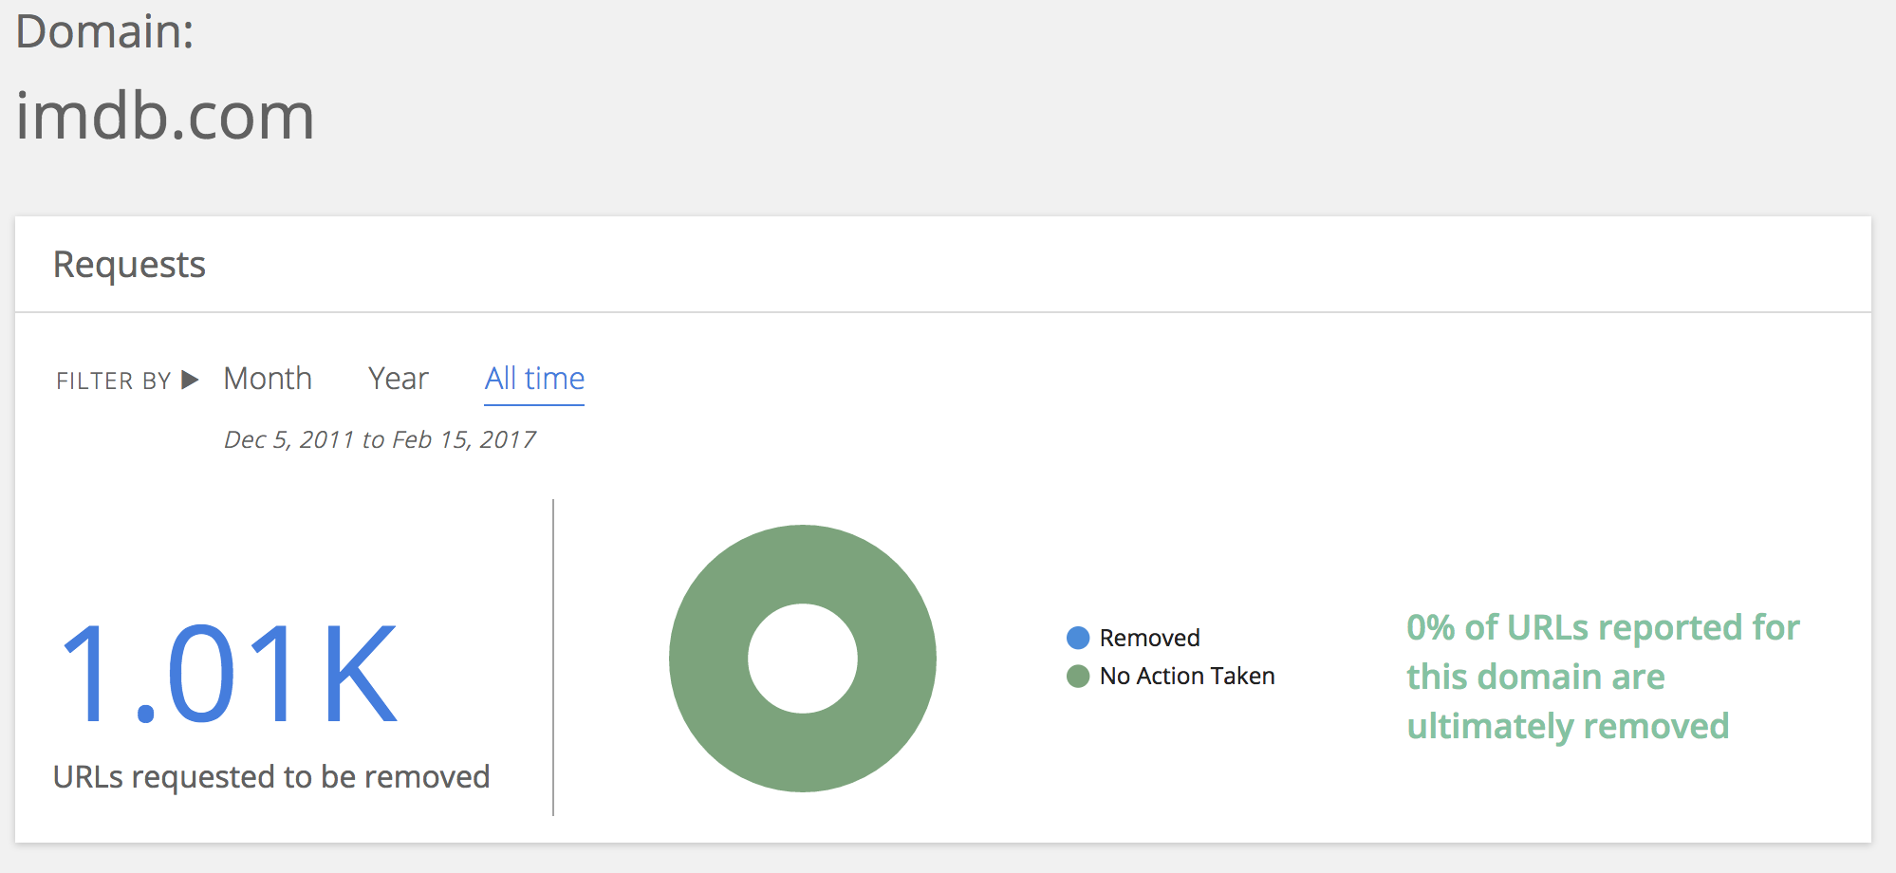Click the date range Dec 5, 2011 to Feb 15, 2017
Image resolution: width=1896 pixels, height=873 pixels.
(380, 439)
